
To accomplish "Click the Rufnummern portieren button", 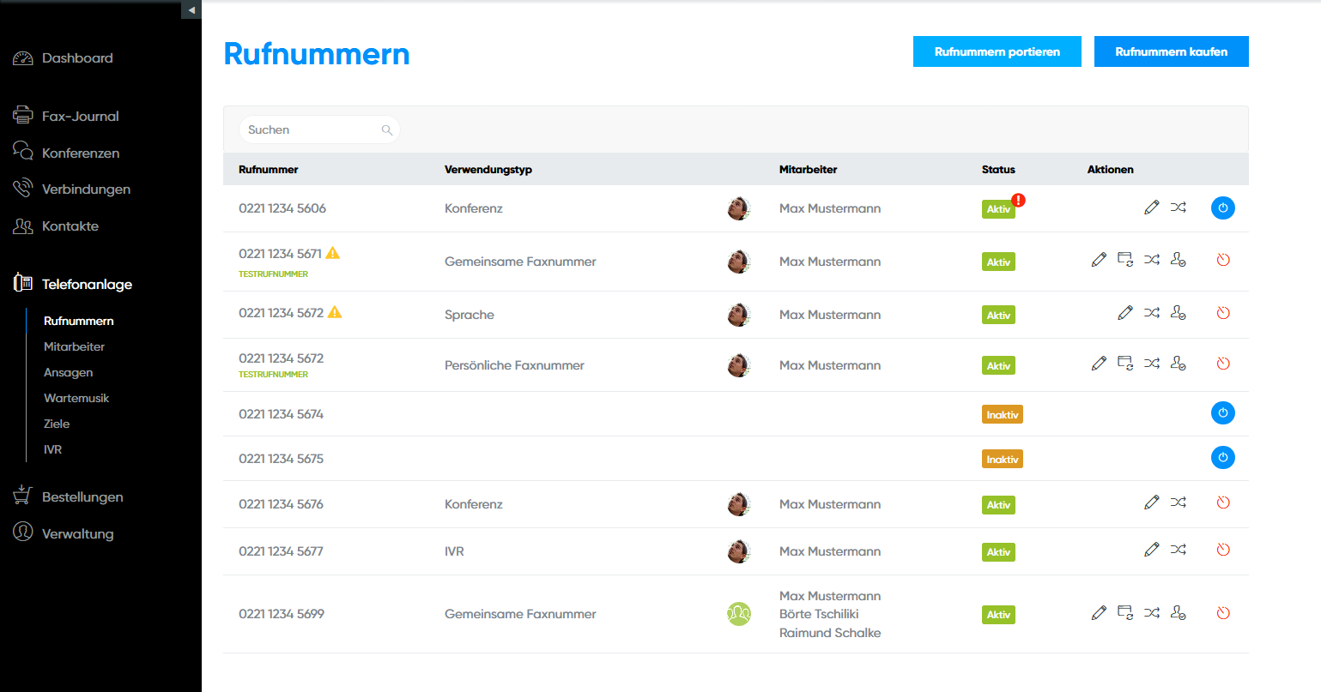I will [x=997, y=51].
